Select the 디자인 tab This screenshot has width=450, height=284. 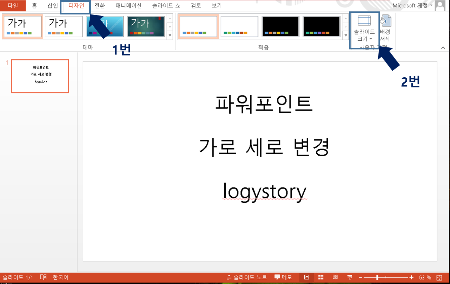point(76,6)
